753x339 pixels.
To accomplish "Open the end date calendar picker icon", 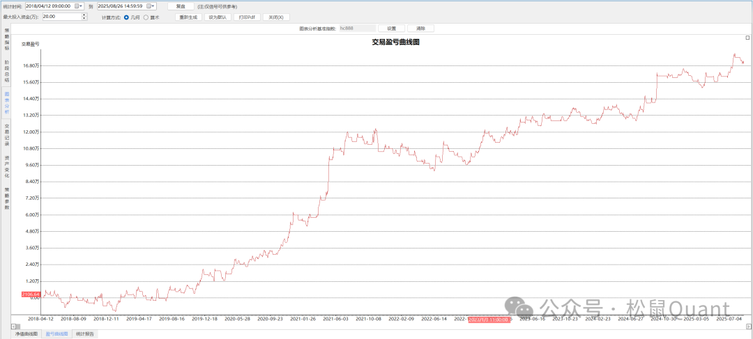I will [149, 6].
